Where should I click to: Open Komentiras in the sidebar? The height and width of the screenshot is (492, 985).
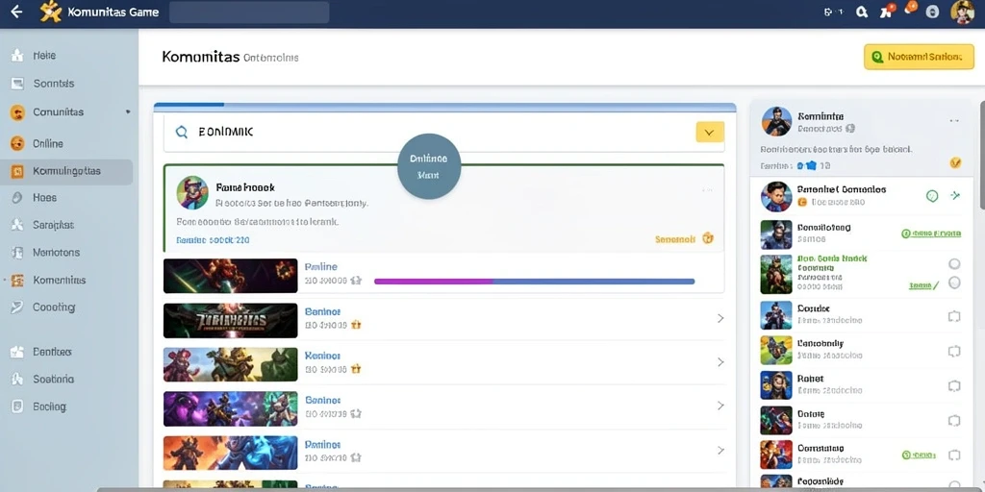click(x=59, y=280)
